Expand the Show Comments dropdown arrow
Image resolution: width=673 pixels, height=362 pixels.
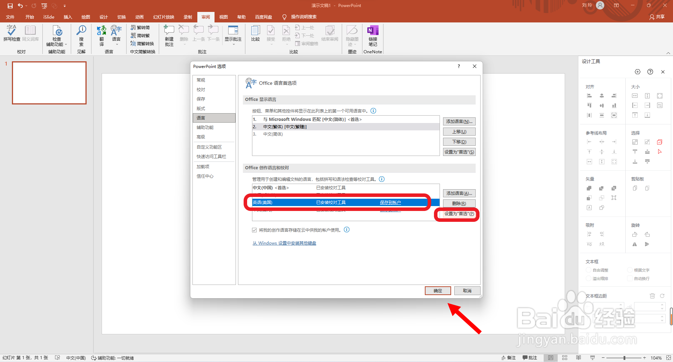(x=233, y=45)
